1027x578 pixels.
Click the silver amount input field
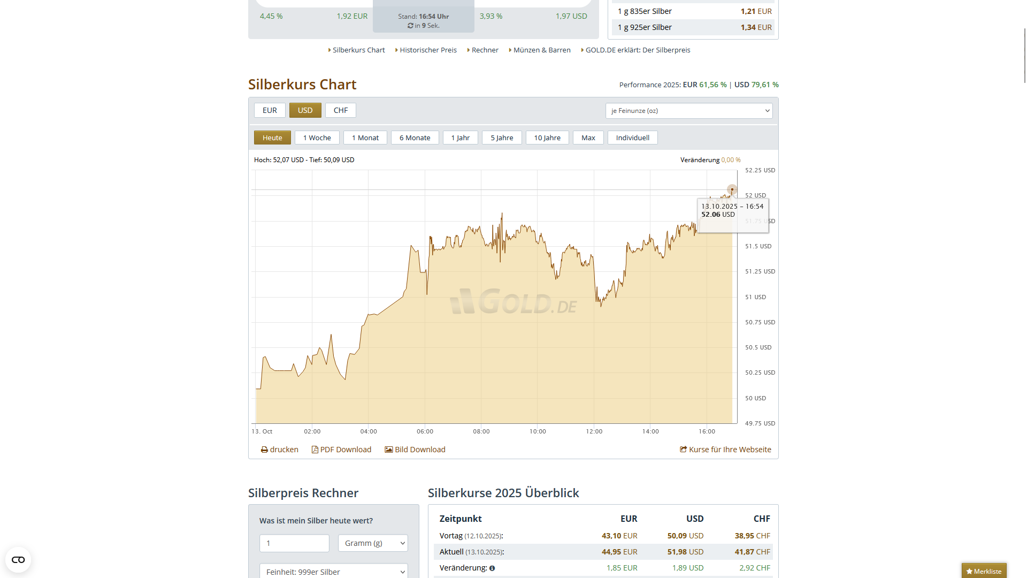[294, 543]
